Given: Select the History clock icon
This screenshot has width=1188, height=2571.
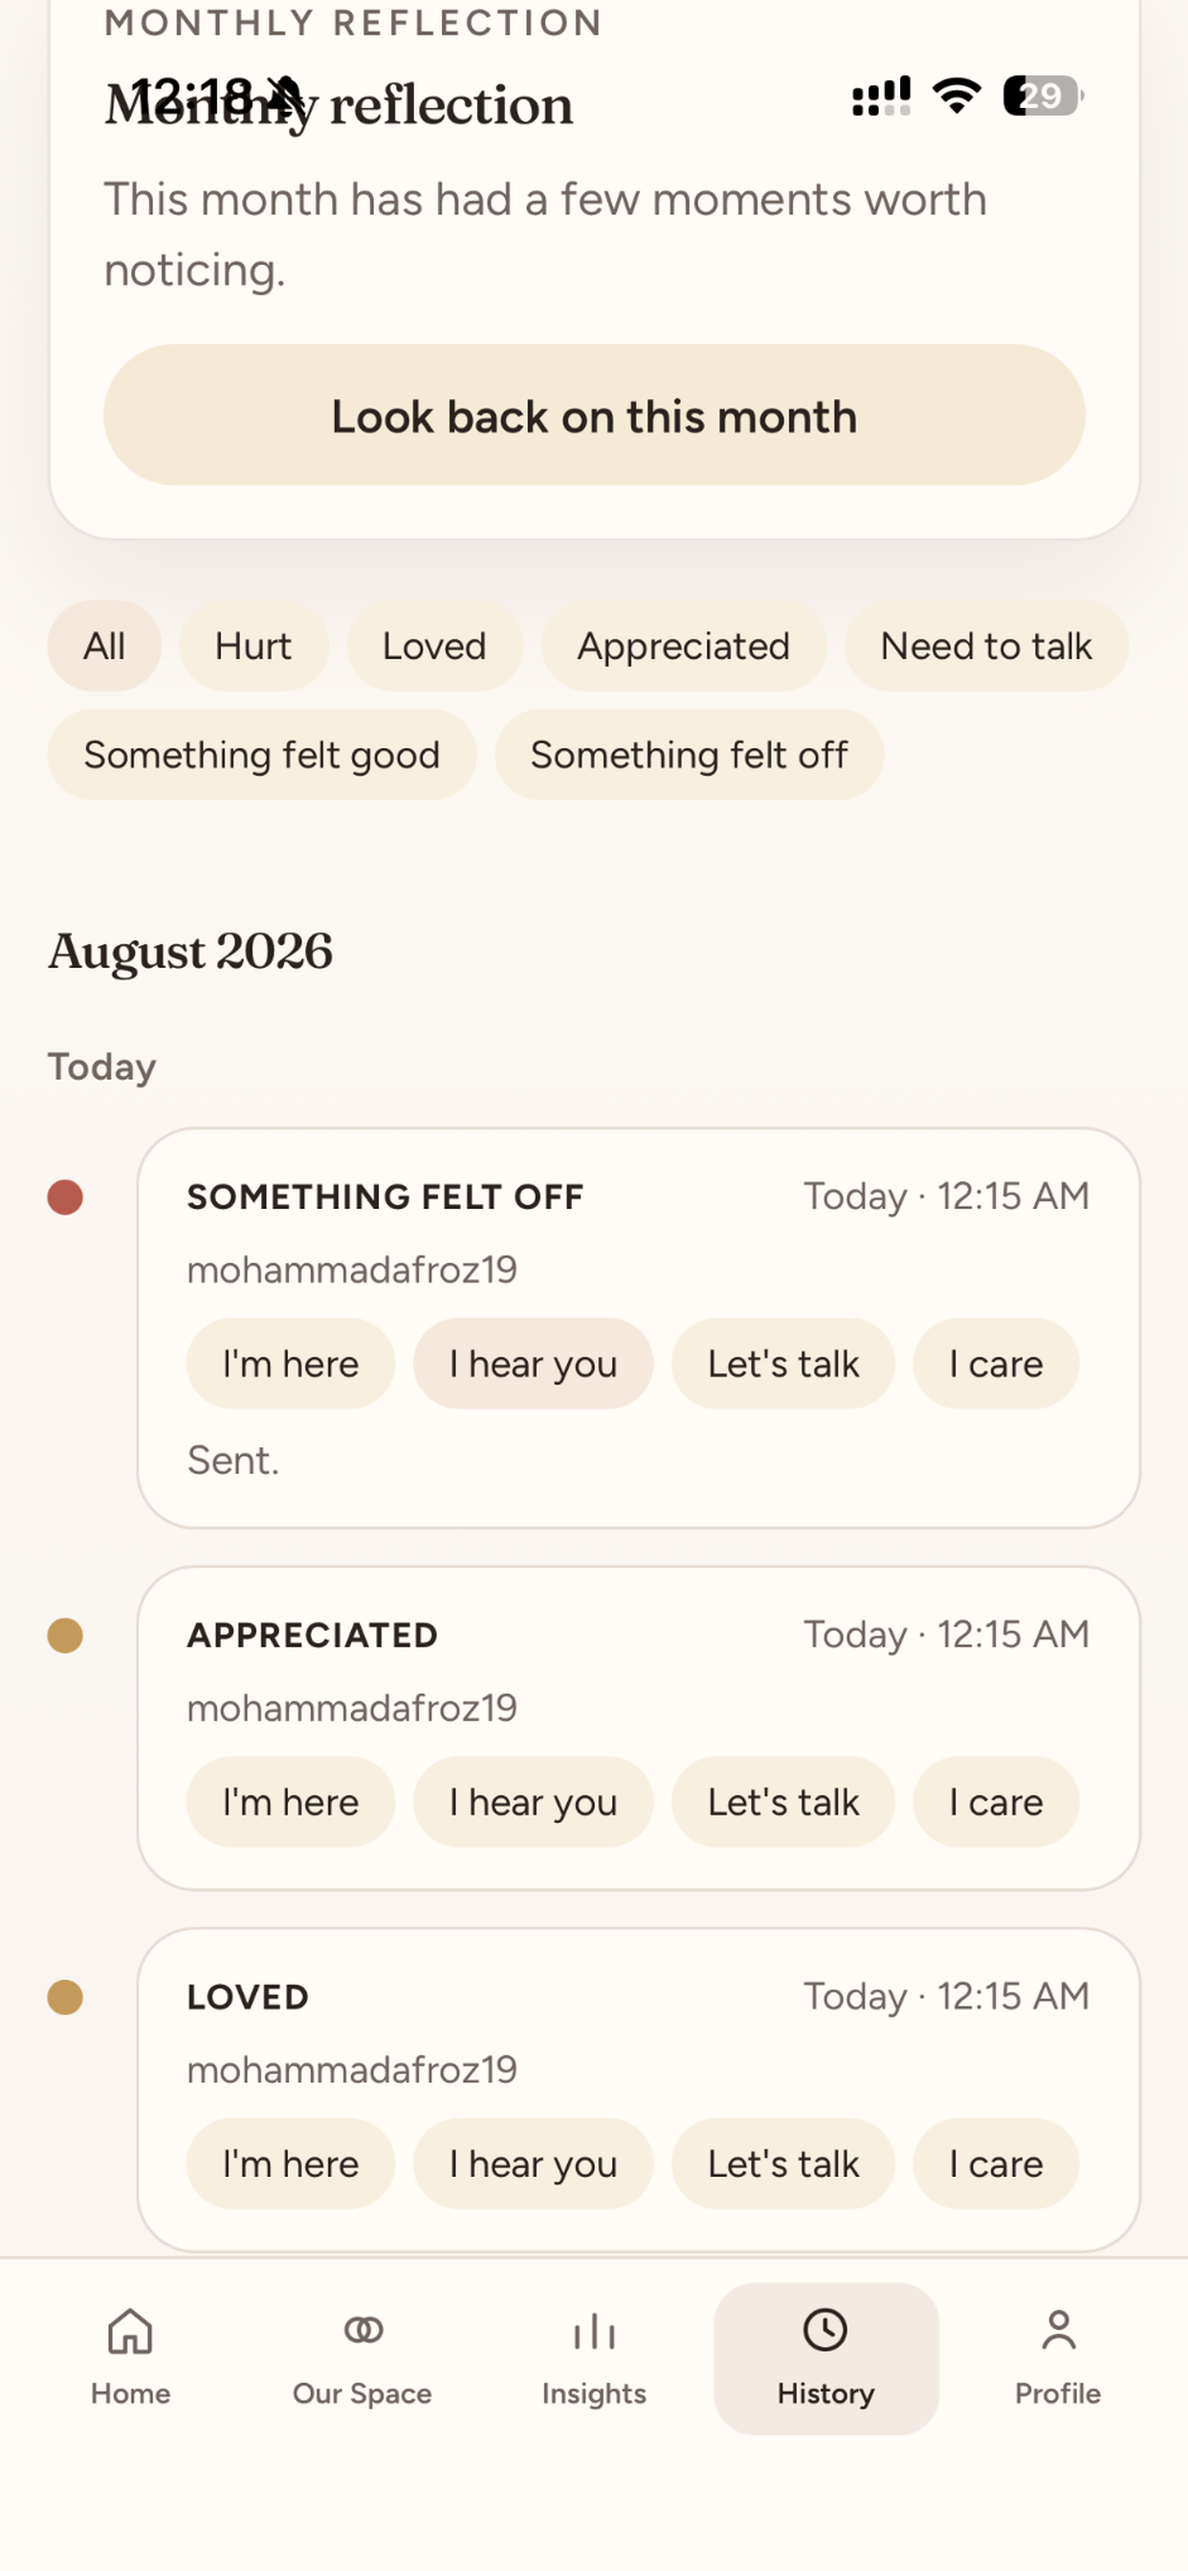Looking at the screenshot, I should [x=825, y=2331].
